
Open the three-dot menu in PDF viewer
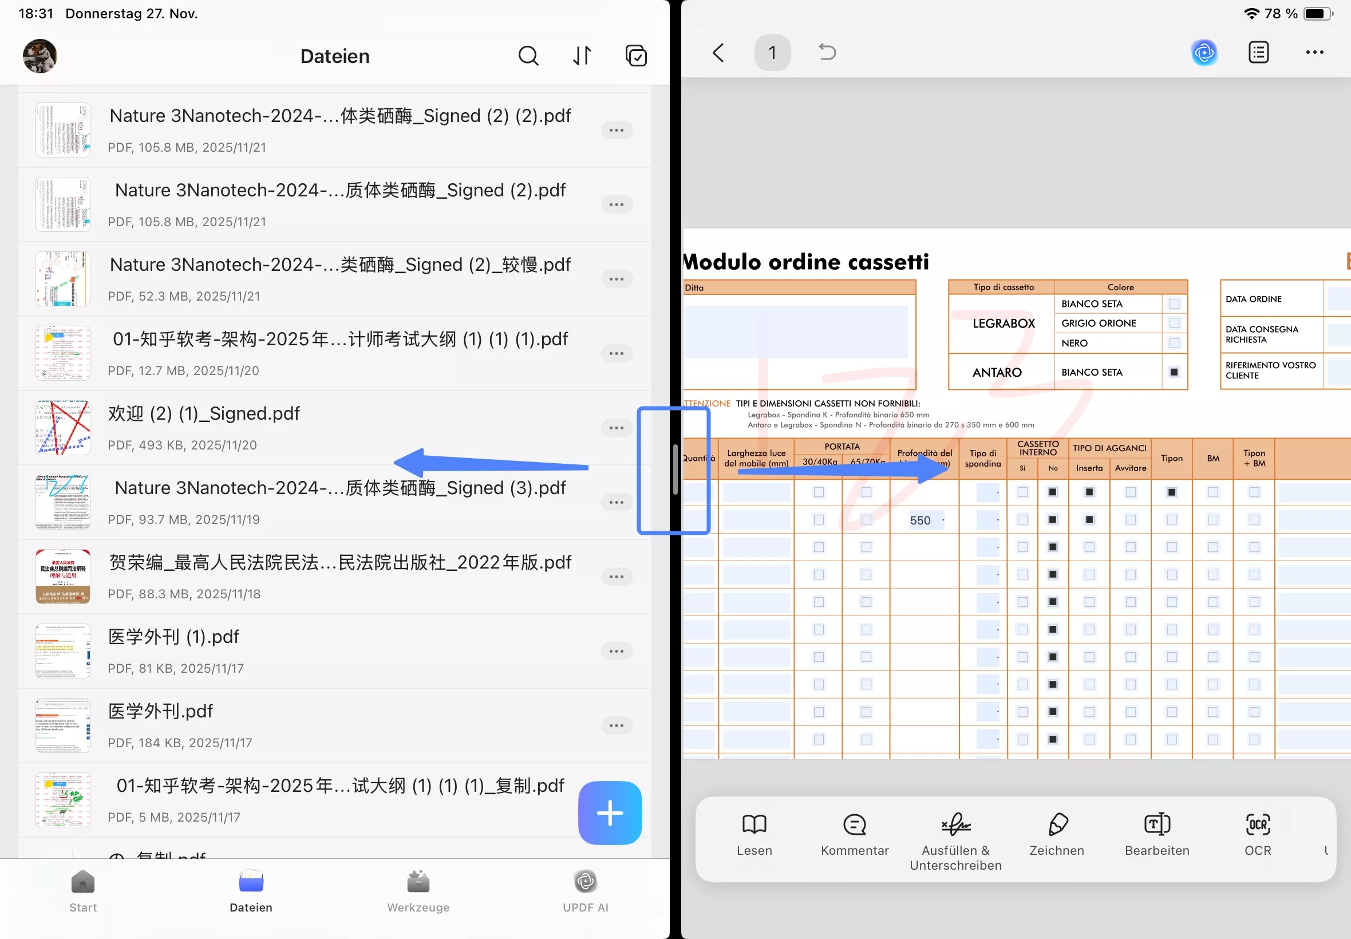(x=1314, y=53)
